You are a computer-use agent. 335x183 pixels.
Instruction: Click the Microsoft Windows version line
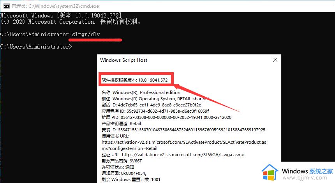[61, 15]
